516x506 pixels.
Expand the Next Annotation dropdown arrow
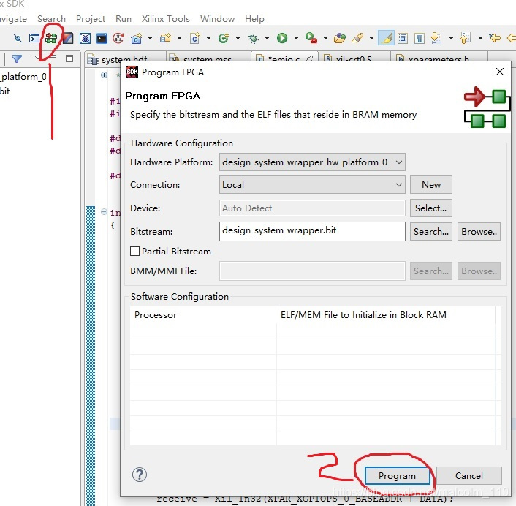(451, 38)
